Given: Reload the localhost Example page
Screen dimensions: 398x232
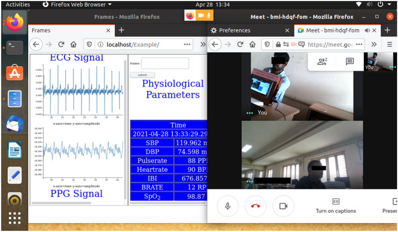Looking at the screenshot, I should click(x=61, y=44).
